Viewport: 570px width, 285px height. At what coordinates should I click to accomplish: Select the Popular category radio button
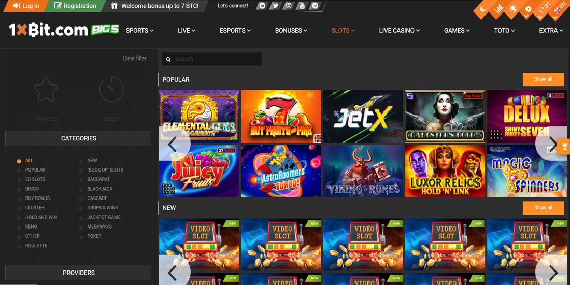tap(19, 170)
